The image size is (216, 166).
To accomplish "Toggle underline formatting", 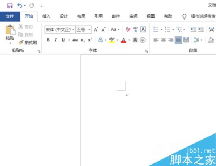I will 63,40.
